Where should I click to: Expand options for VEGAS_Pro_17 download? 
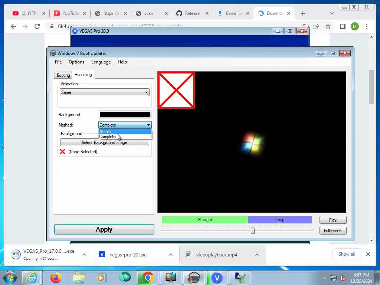[x=84, y=255]
